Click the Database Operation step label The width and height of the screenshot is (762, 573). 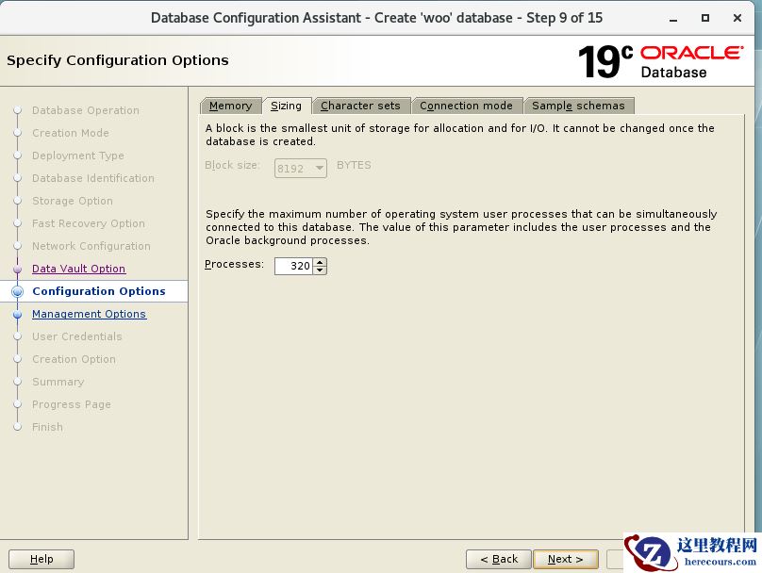86,110
